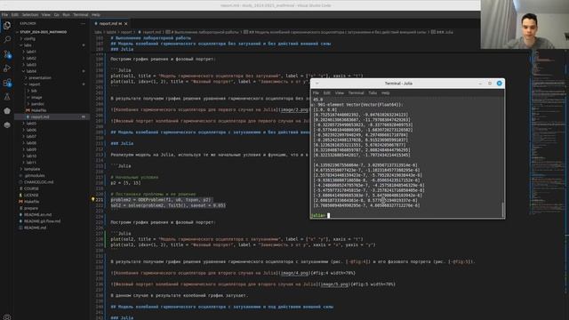Open the .gitmodules file
This screenshot has height=320, width=569.
[34, 176]
